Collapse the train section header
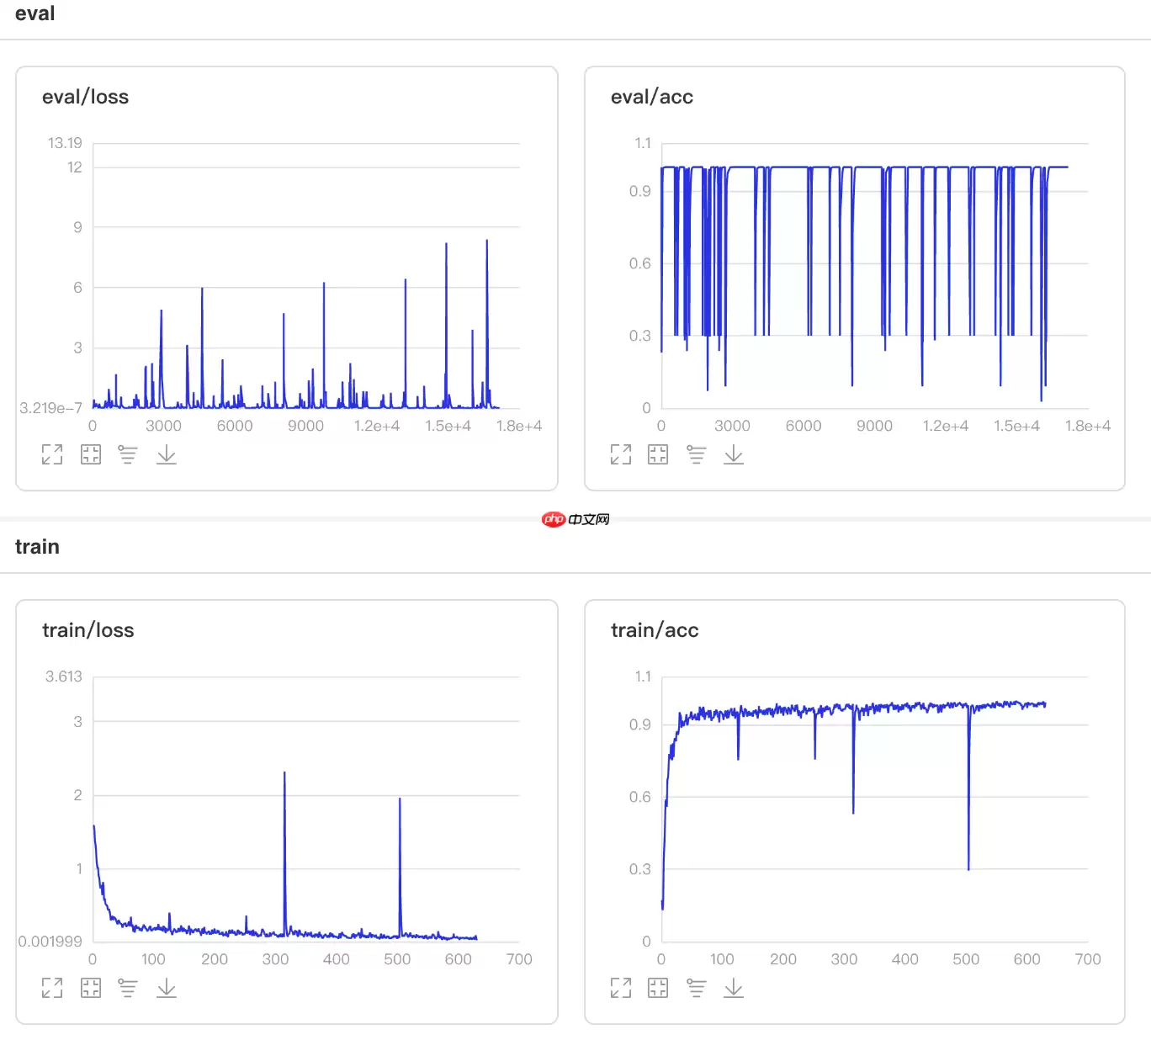1151x1040 pixels. point(38,547)
